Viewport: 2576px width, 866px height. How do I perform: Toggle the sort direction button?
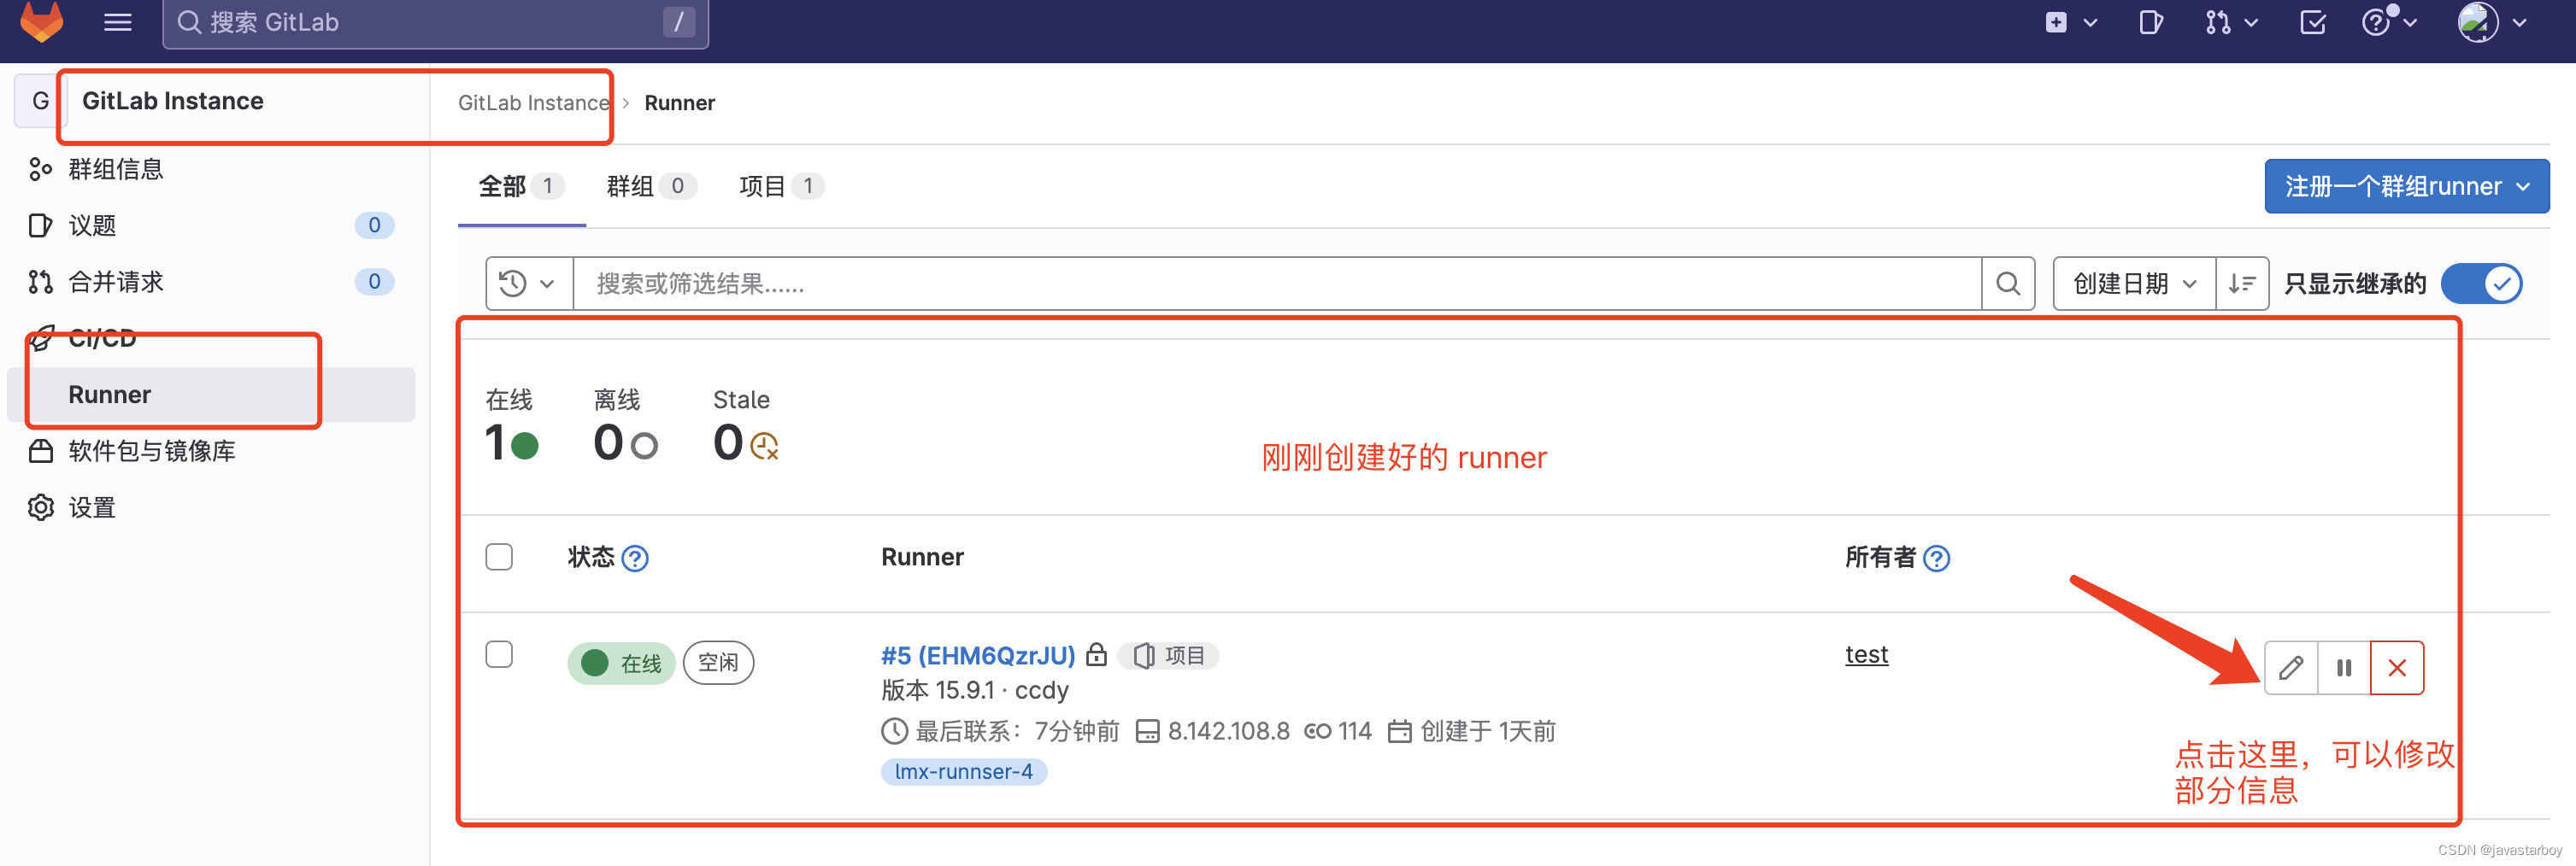[x=2242, y=284]
